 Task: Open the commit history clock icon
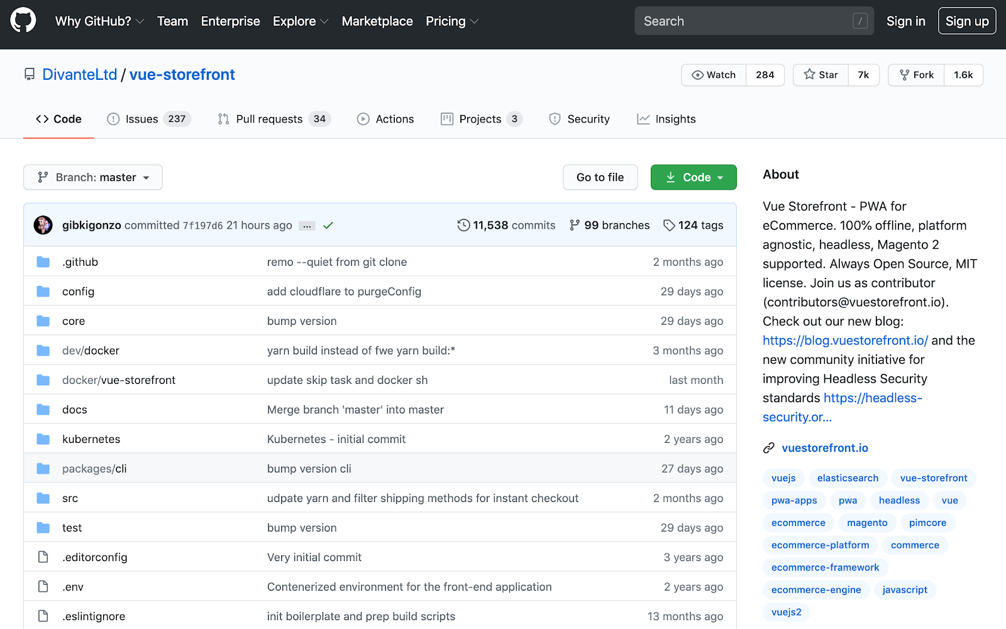click(463, 225)
